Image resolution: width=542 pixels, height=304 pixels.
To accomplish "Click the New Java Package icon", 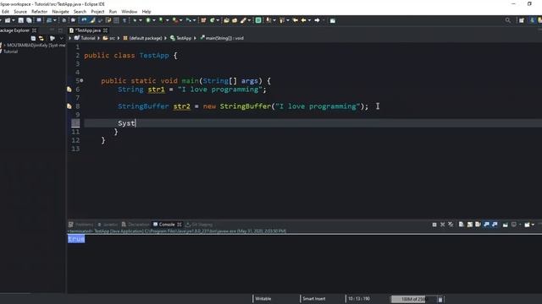I will 203,20.
